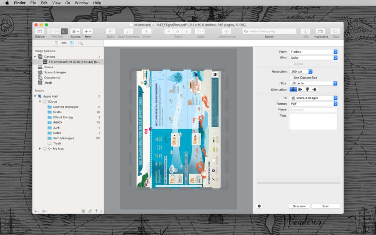
Task: Mark item as flagged in toolbar
Action: coord(169,32)
